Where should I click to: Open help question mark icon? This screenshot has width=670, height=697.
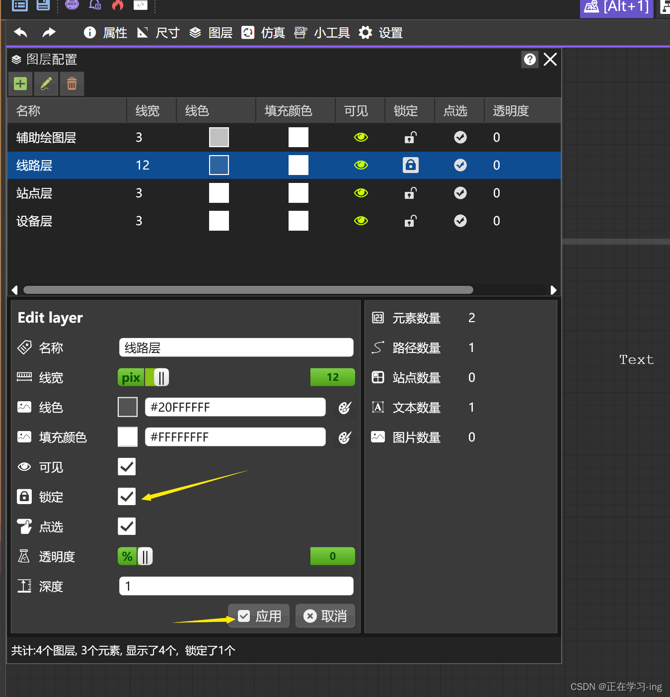click(530, 60)
